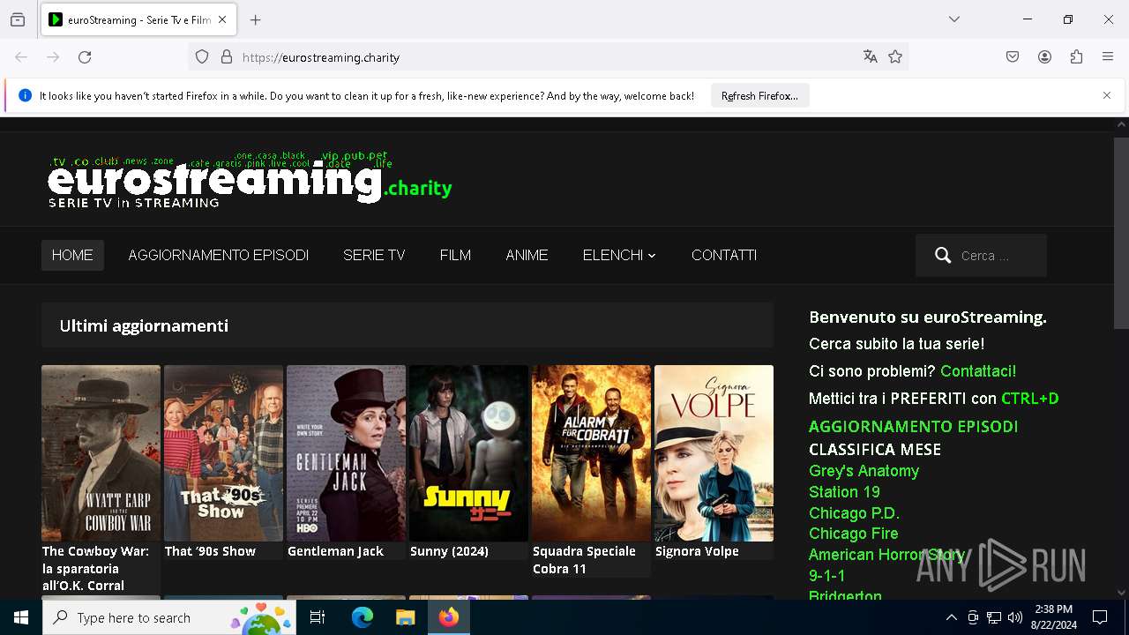Image resolution: width=1129 pixels, height=635 pixels.
Task: Save page to Pocket
Action: click(x=1013, y=57)
